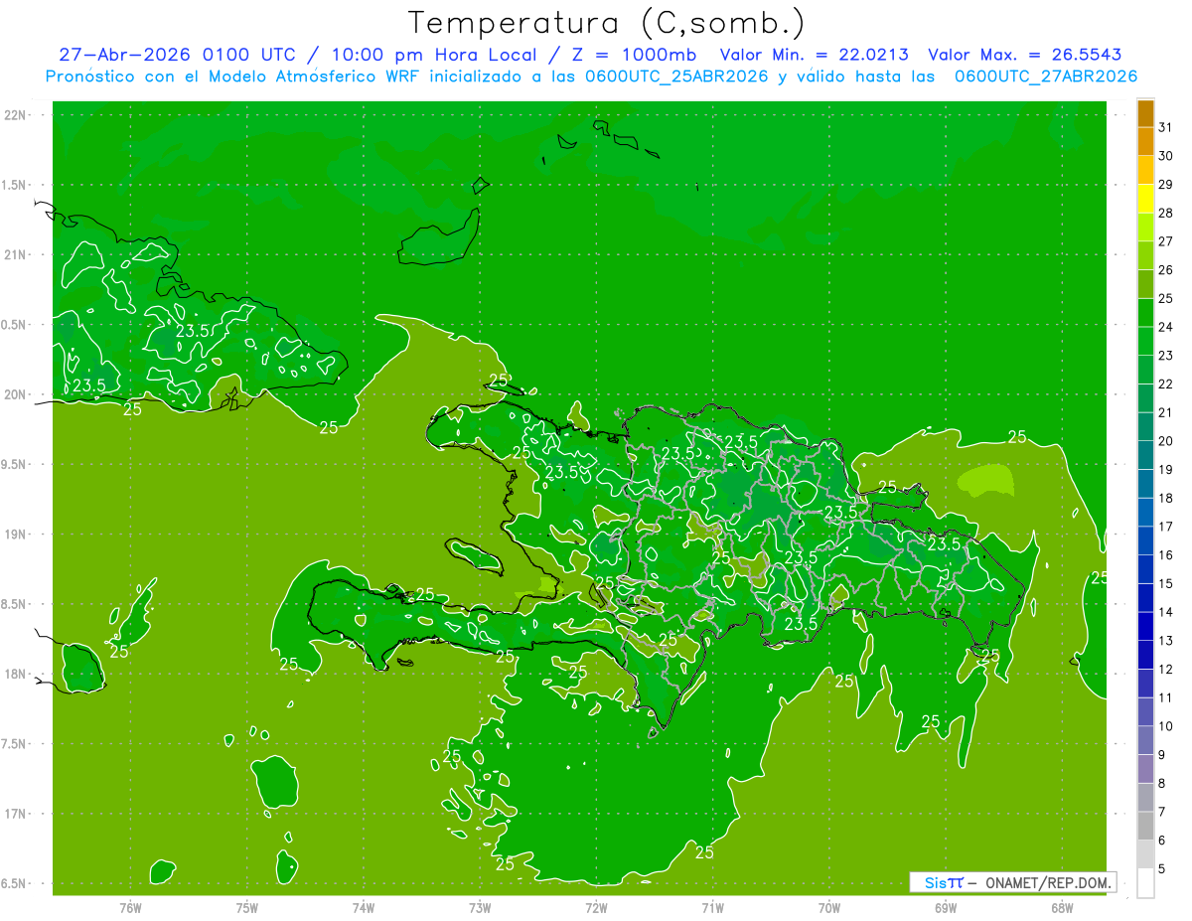Click the 22N latitude axis label

[16, 115]
